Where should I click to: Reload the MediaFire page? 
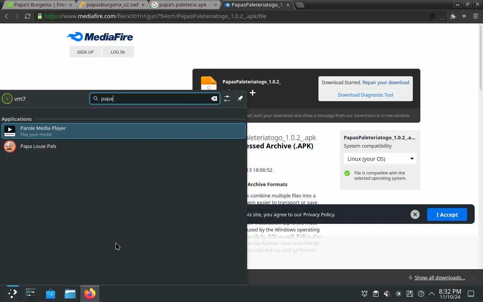pyautogui.click(x=28, y=16)
